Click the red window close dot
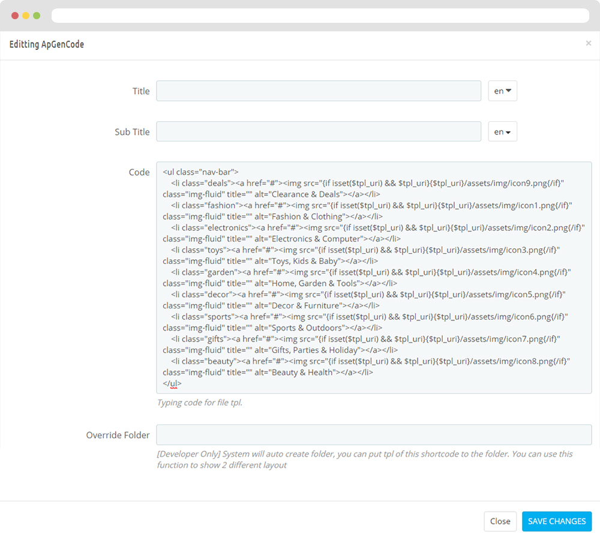 coord(15,16)
